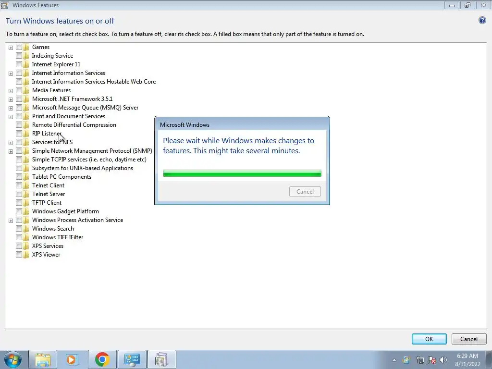Select Subsystem for UNIX-based Applications row
Screen dimensions: 492x369
point(83,168)
